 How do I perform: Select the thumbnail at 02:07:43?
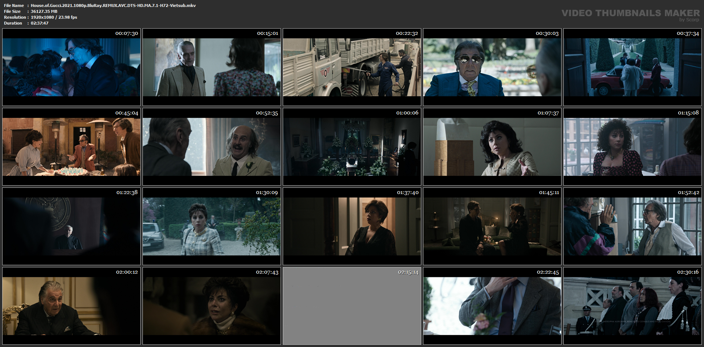[x=212, y=306]
